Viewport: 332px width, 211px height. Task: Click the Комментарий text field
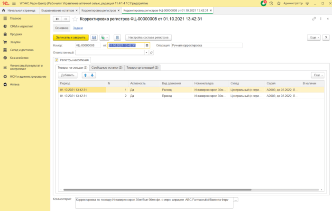(153, 203)
